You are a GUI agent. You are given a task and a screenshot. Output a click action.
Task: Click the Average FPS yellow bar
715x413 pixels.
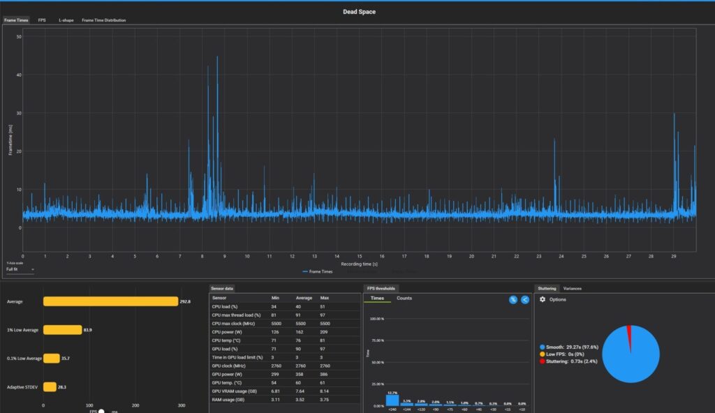[x=111, y=301]
